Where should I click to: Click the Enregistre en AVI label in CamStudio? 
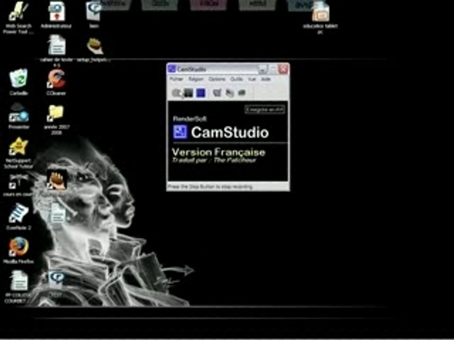coord(265,110)
